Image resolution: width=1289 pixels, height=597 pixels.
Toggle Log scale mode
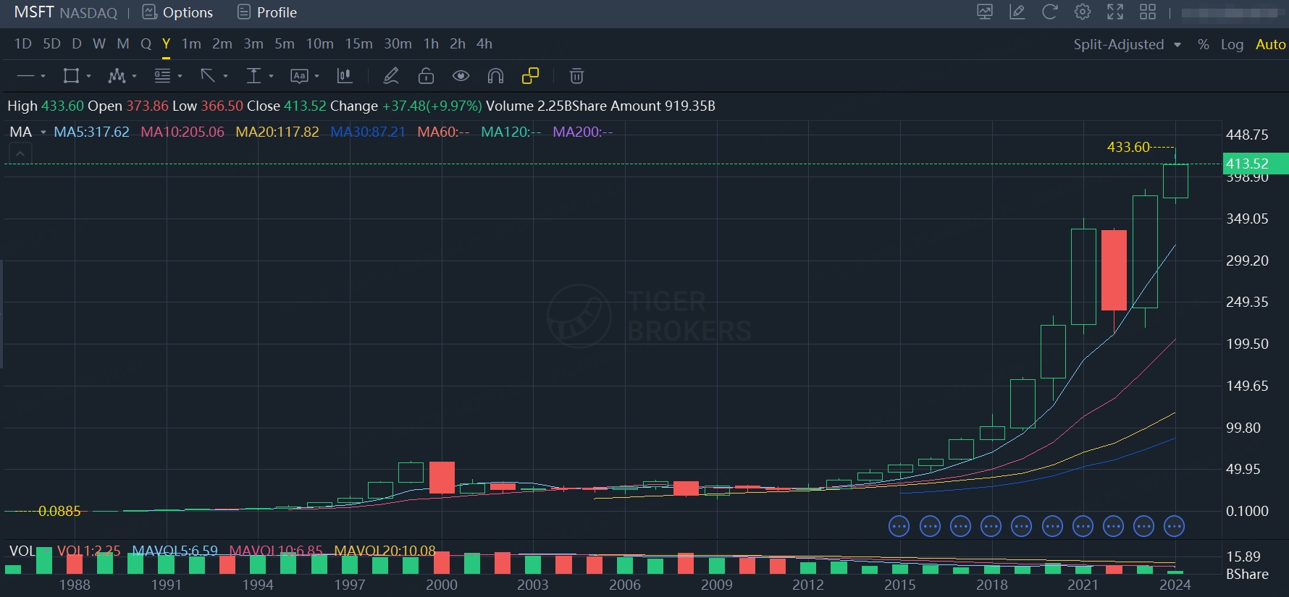coord(1232,44)
